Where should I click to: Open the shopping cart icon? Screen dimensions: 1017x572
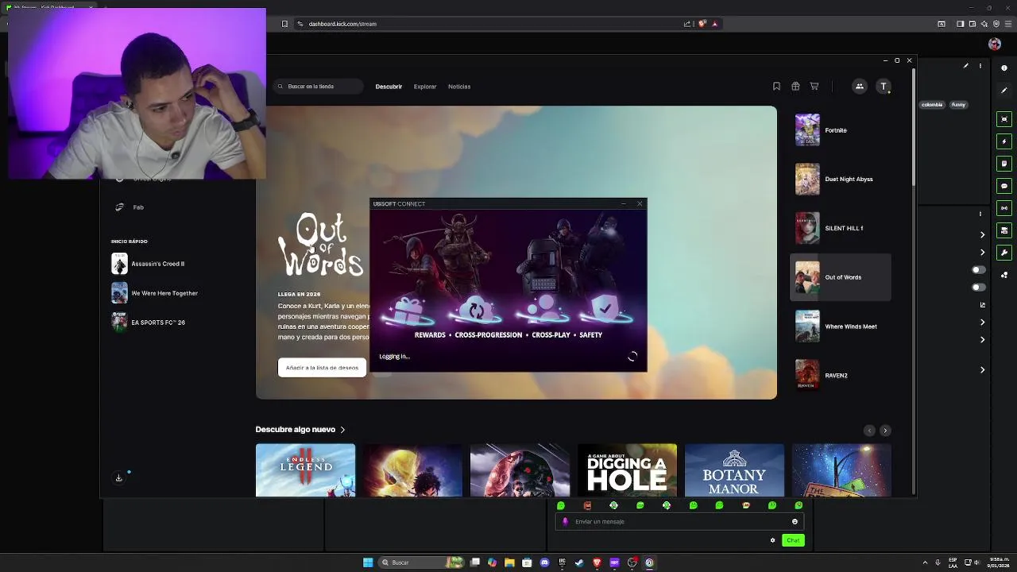pyautogui.click(x=814, y=87)
